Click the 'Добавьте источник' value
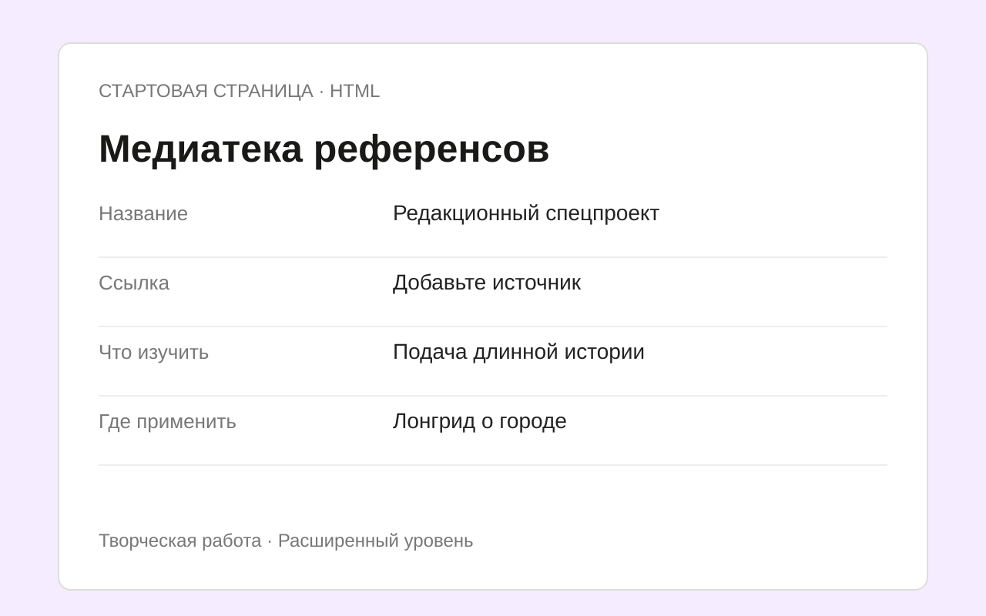The image size is (986, 616). [x=487, y=283]
